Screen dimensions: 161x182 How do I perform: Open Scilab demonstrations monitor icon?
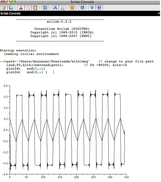pos(82,8)
